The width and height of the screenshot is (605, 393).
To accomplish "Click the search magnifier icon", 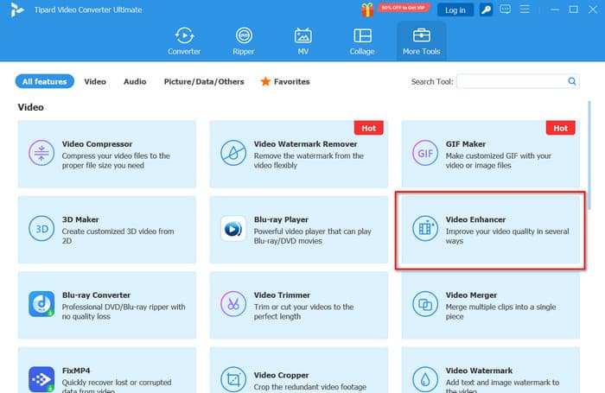I will pyautogui.click(x=572, y=81).
